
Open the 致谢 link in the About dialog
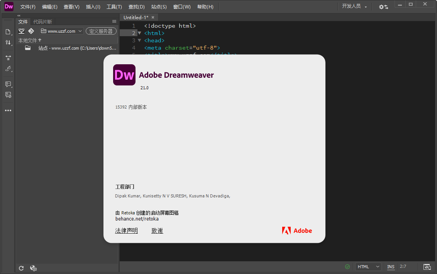click(x=157, y=231)
